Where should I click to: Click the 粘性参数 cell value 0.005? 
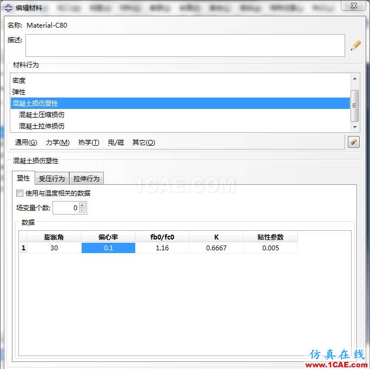[270, 248]
